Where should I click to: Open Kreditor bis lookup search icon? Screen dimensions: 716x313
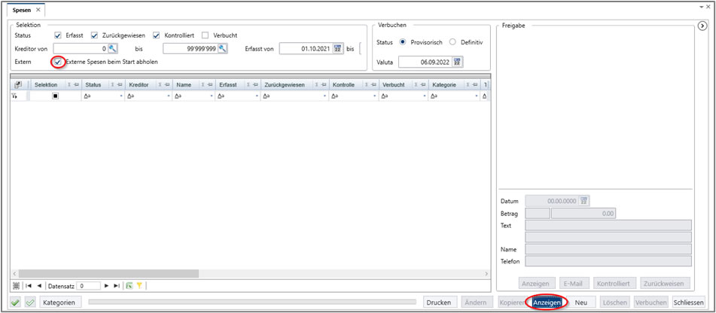click(x=222, y=48)
